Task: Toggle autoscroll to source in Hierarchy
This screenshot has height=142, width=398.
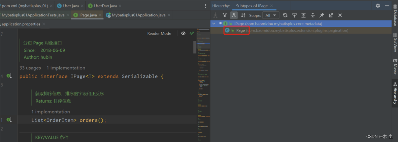Action: (294, 15)
